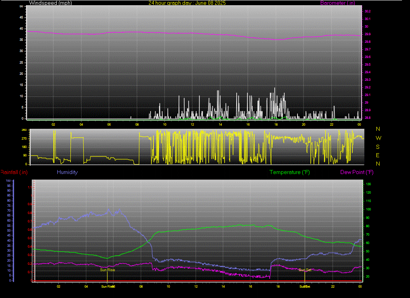Click the 0.5 value on red rainfall axis
The image size is (410, 298).
30,238
